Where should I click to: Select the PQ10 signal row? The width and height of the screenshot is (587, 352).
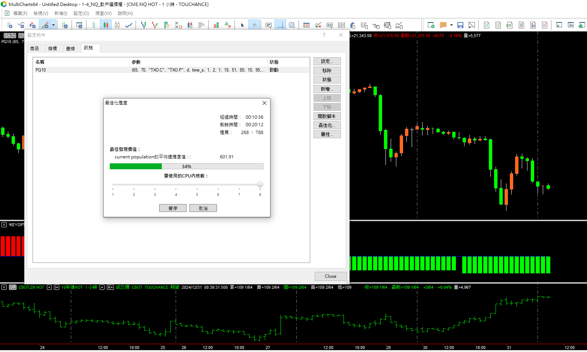pyautogui.click(x=150, y=70)
